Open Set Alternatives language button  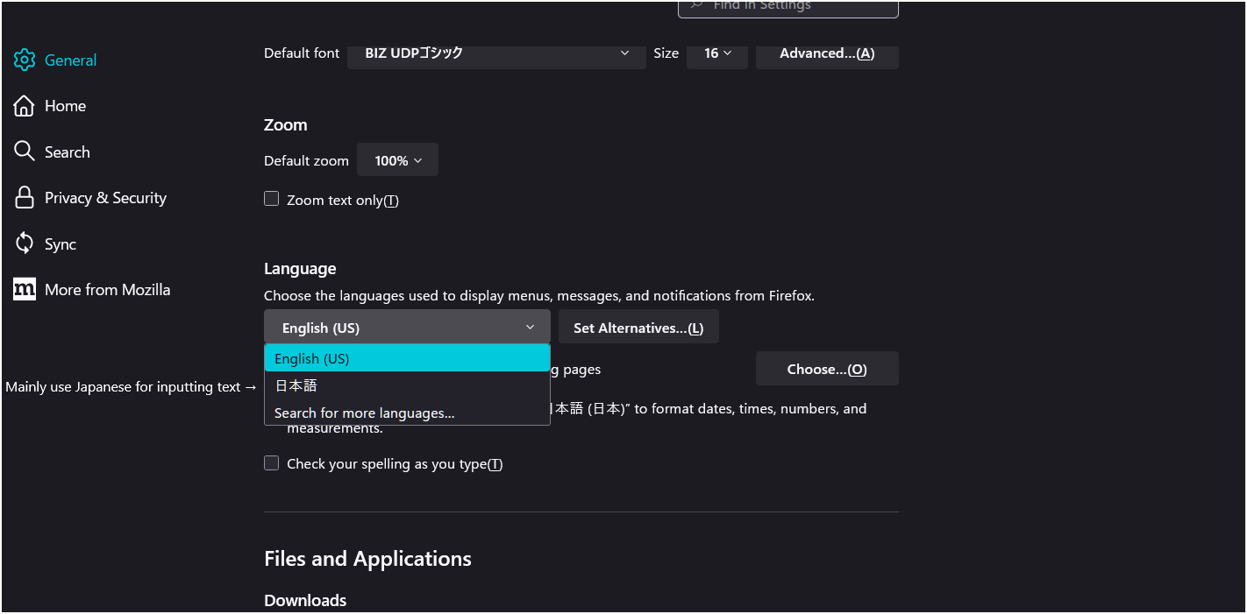tap(638, 328)
